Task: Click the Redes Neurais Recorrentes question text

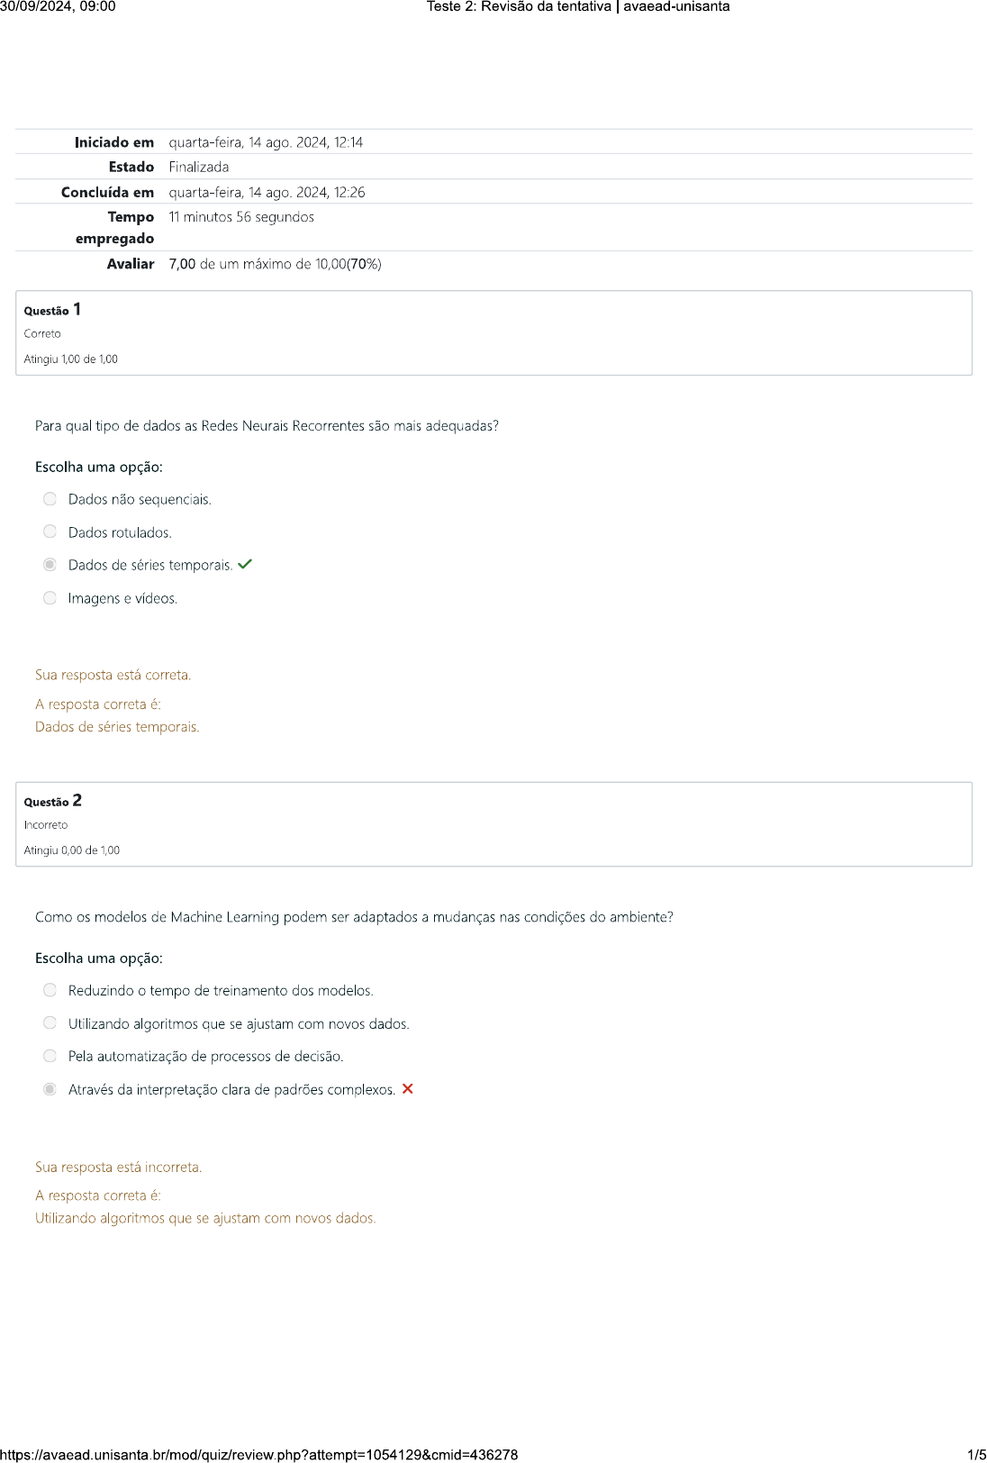Action: click(267, 426)
